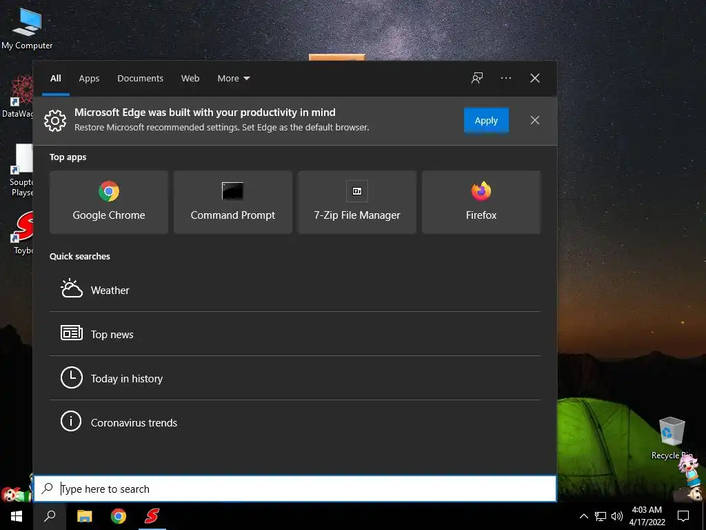Screen dimensions: 706x530
Task: Open Chrome from the taskbar
Action: [119, 516]
